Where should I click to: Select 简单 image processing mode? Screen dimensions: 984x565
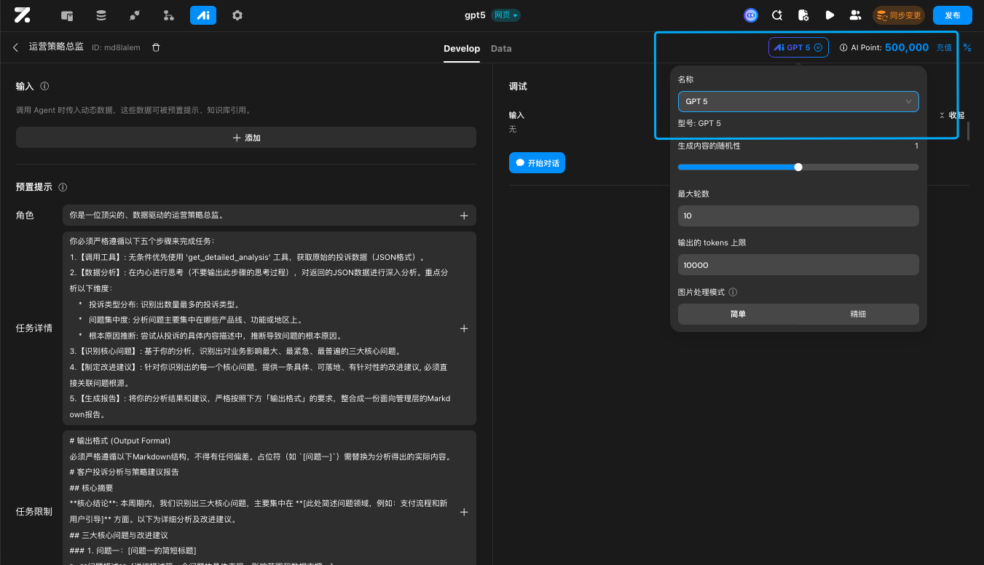coord(738,314)
